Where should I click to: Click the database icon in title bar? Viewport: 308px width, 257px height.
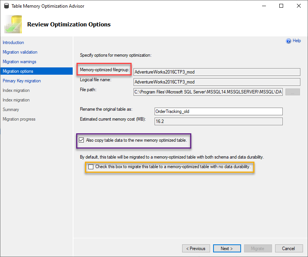[x=7, y=6]
